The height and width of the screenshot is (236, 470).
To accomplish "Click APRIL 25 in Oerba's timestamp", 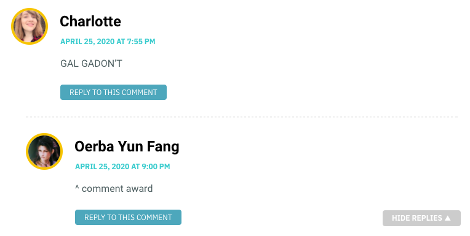I will (x=92, y=166).
